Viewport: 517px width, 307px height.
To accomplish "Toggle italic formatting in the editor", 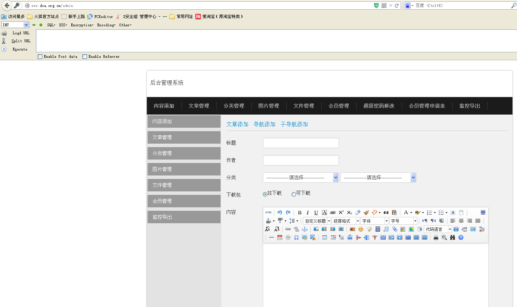I will tap(307, 213).
